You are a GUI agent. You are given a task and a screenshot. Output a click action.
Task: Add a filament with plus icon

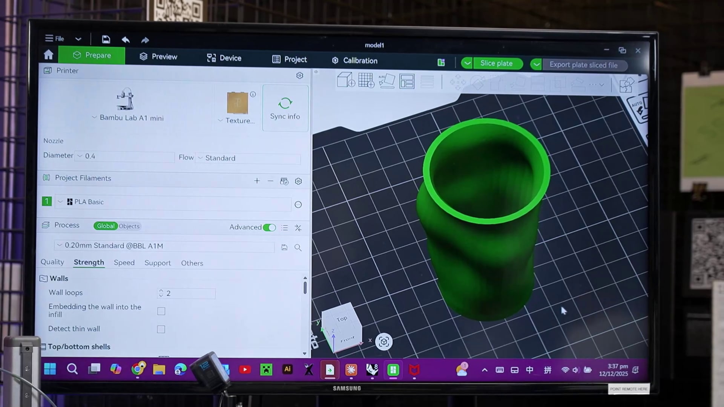pos(257,181)
